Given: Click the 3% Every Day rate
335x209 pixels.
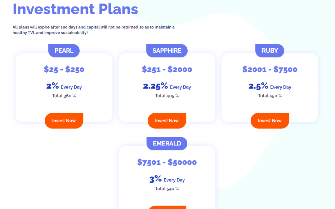Looking at the screenshot, I should coord(167,179).
